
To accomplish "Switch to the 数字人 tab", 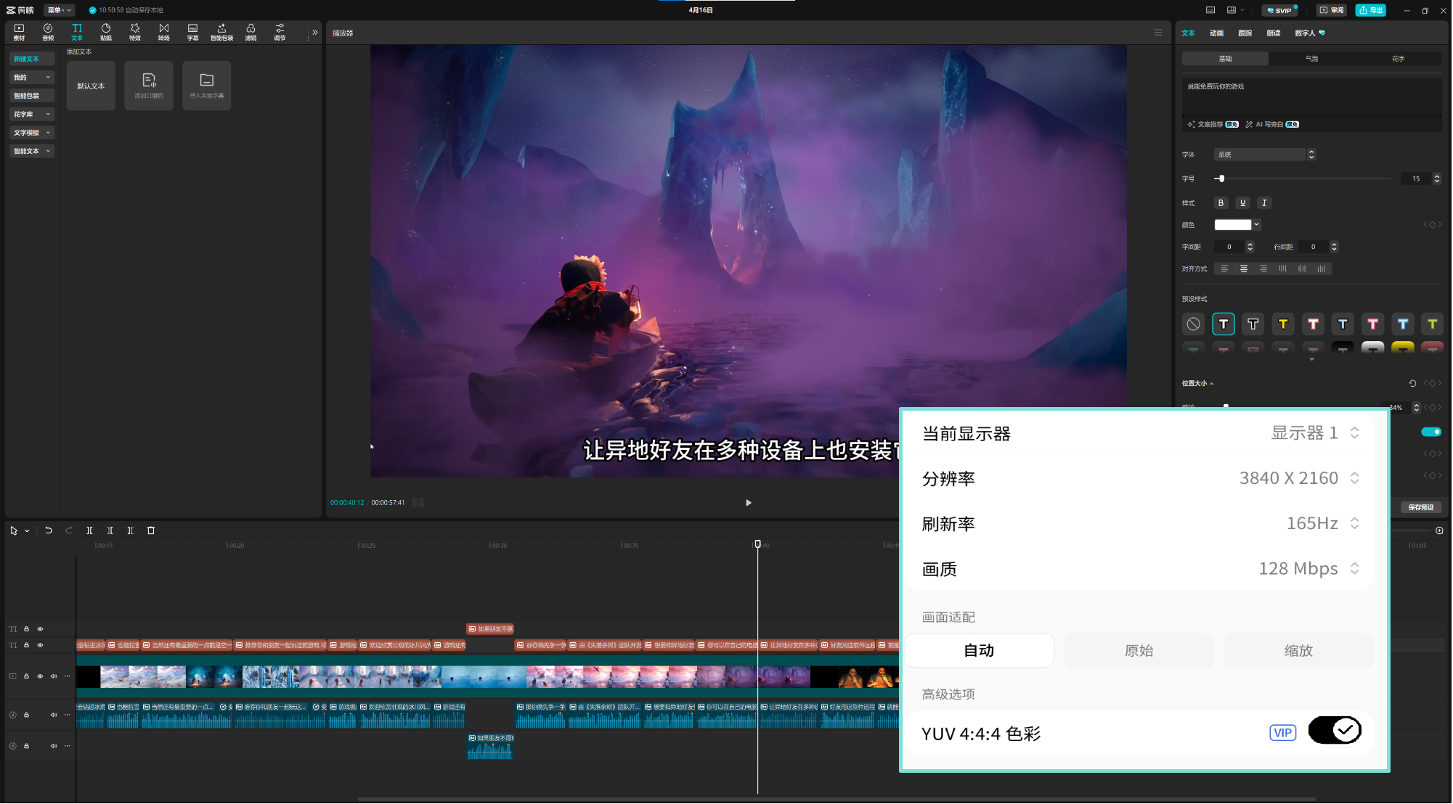I will click(x=1309, y=33).
